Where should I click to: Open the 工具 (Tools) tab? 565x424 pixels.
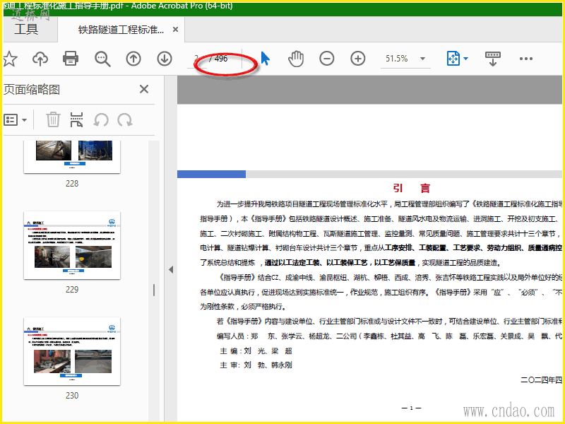[x=26, y=29]
